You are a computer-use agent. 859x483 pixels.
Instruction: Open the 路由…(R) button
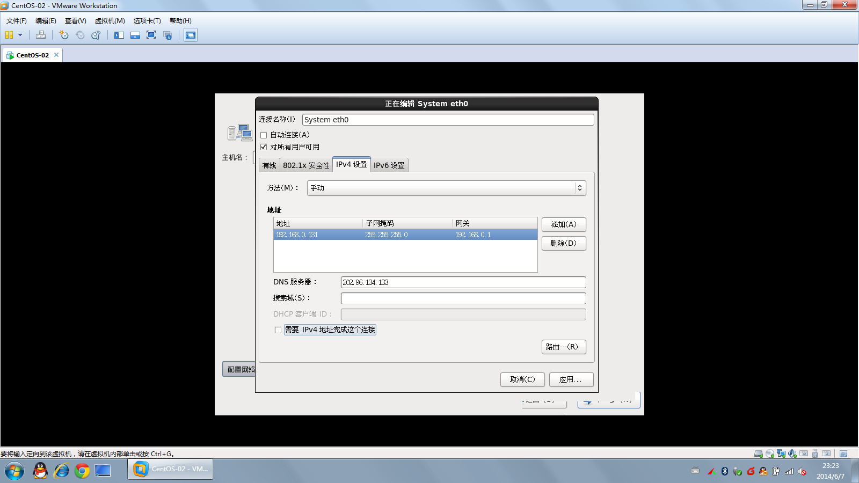(x=564, y=347)
